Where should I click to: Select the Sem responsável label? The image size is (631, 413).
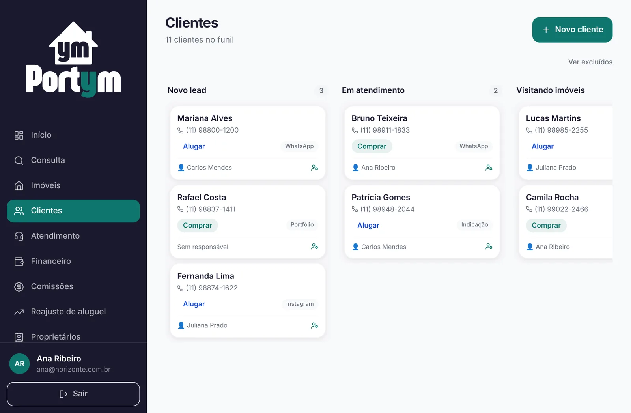click(x=203, y=247)
